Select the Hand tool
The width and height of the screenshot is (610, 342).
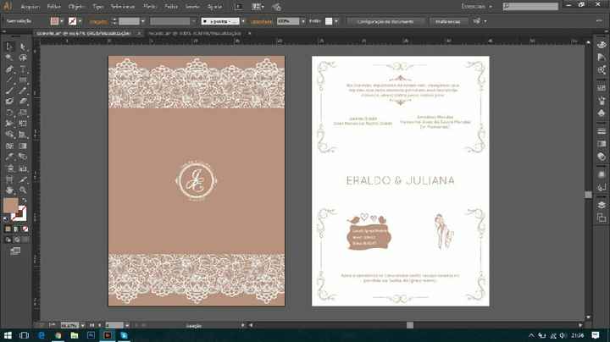coord(9,190)
